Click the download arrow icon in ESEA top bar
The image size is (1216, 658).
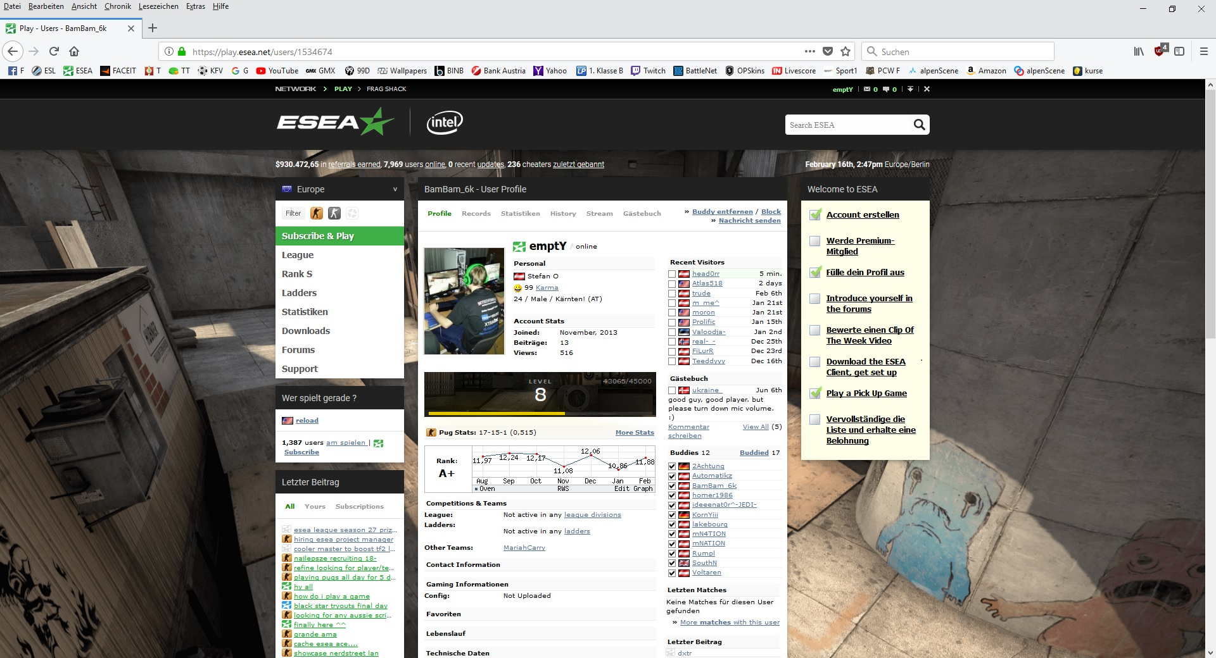[x=910, y=89]
